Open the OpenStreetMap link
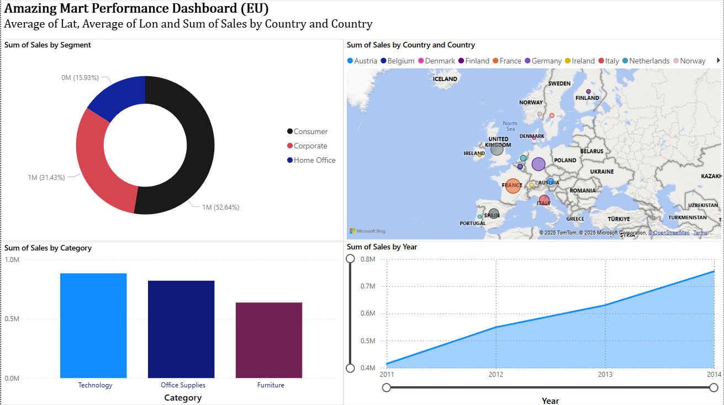This screenshot has height=405, width=724. click(x=669, y=233)
